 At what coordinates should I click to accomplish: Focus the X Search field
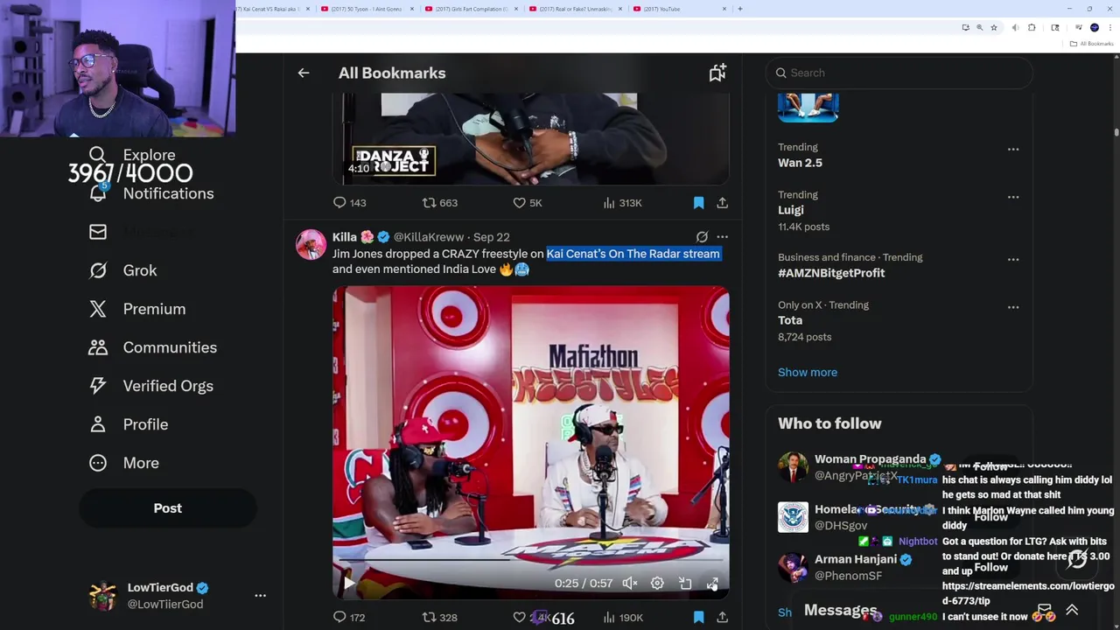899,73
